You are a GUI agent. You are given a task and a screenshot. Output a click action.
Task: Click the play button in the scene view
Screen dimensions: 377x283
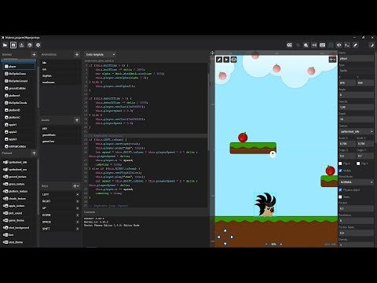226,60
